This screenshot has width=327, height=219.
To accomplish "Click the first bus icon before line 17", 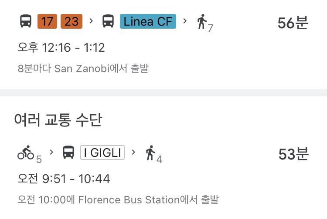I will 26,21.
